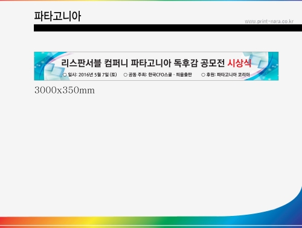Image resolution: width=302 pixels, height=228 pixels.
Task: Click the date text "2016년 5월 7일"
Action: point(94,75)
